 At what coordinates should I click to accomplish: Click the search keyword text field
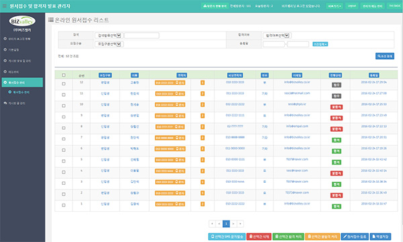(x=142, y=36)
